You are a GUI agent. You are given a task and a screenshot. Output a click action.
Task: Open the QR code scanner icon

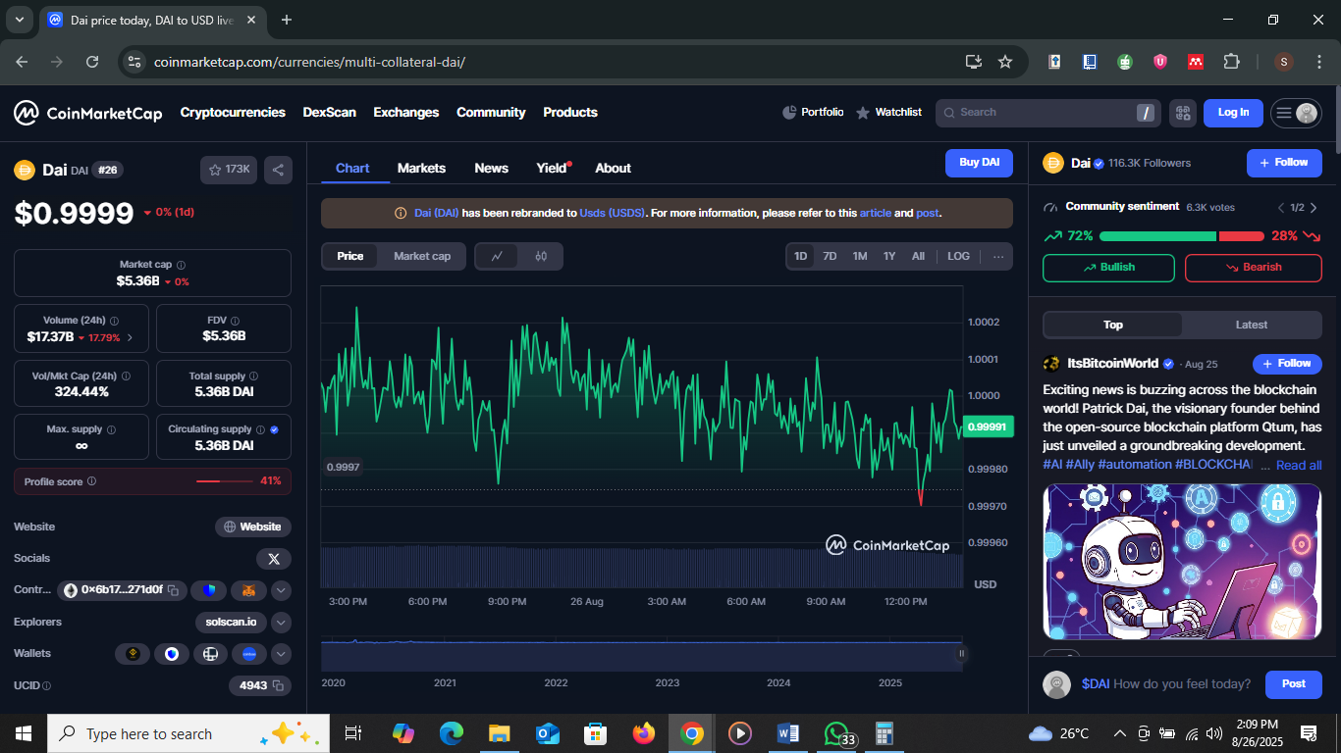tap(1182, 113)
